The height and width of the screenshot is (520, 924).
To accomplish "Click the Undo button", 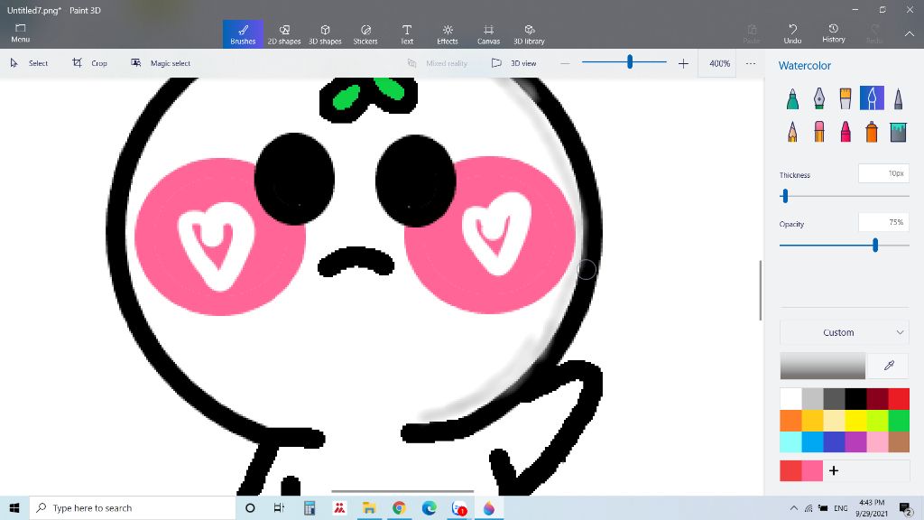I will coord(792,34).
